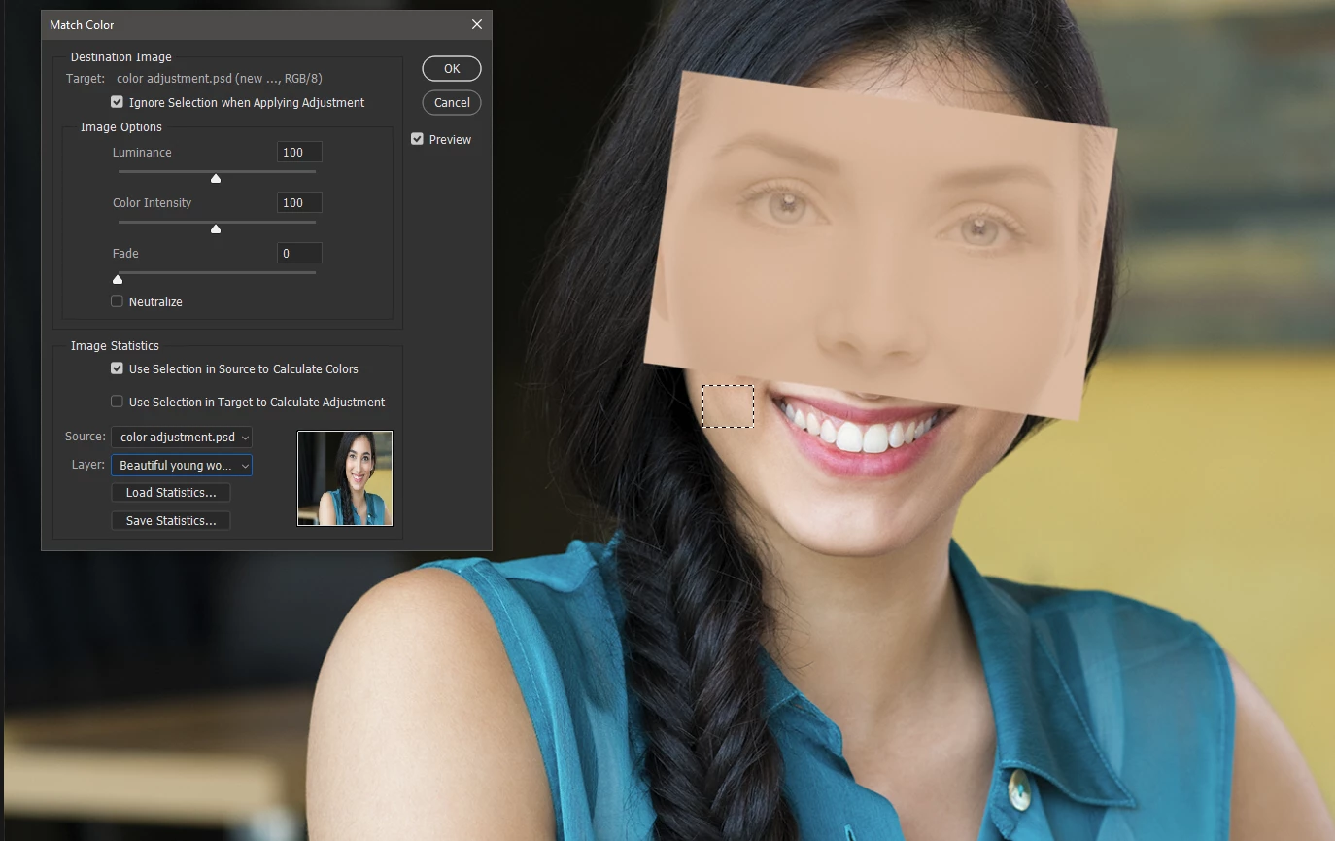Click the Fade slider handle
This screenshot has width=1335, height=841.
point(118,279)
